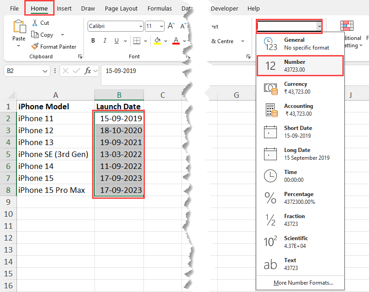Click the Cancel X in the formula bar
369x292 pixels.
coord(66,71)
